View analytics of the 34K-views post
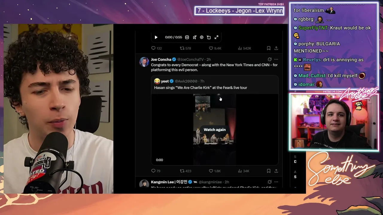Viewport: 383px width, 215px height. [243, 171]
